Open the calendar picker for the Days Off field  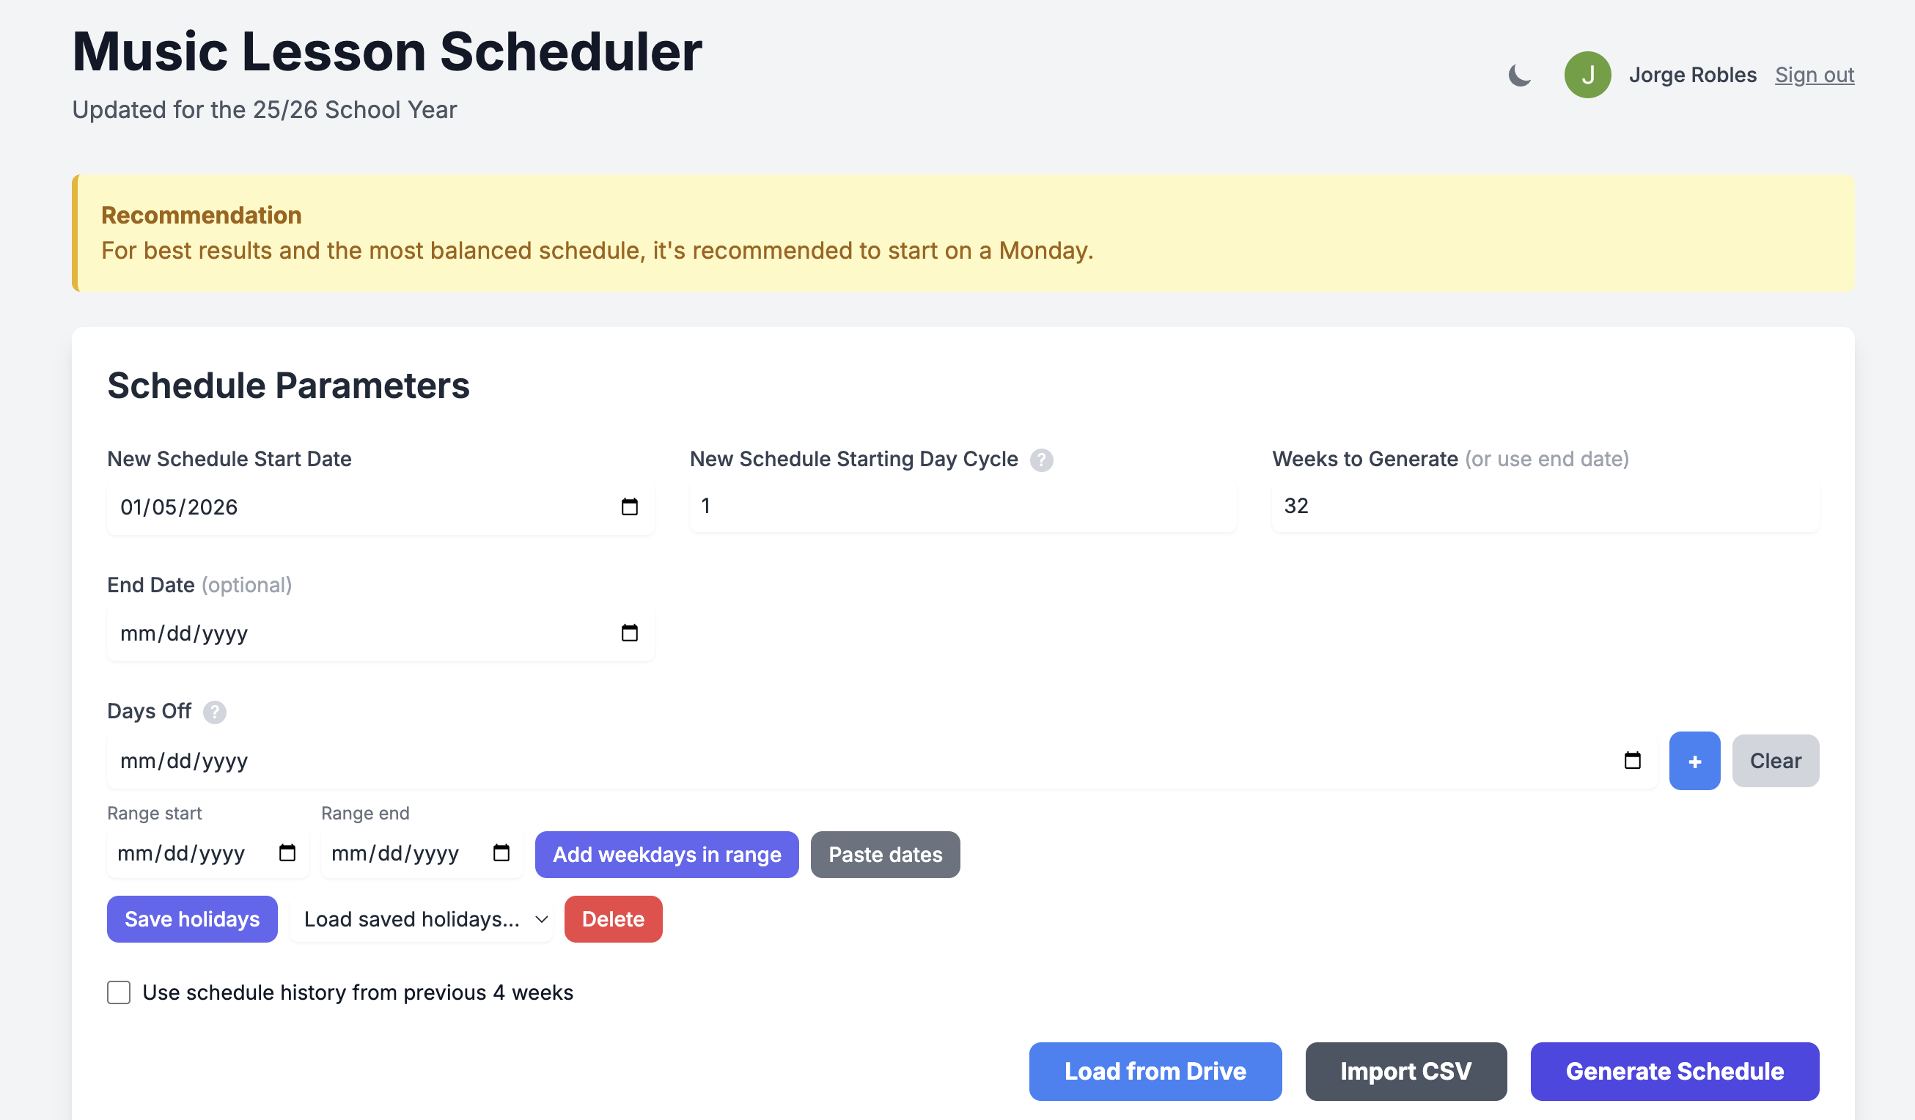tap(1632, 761)
